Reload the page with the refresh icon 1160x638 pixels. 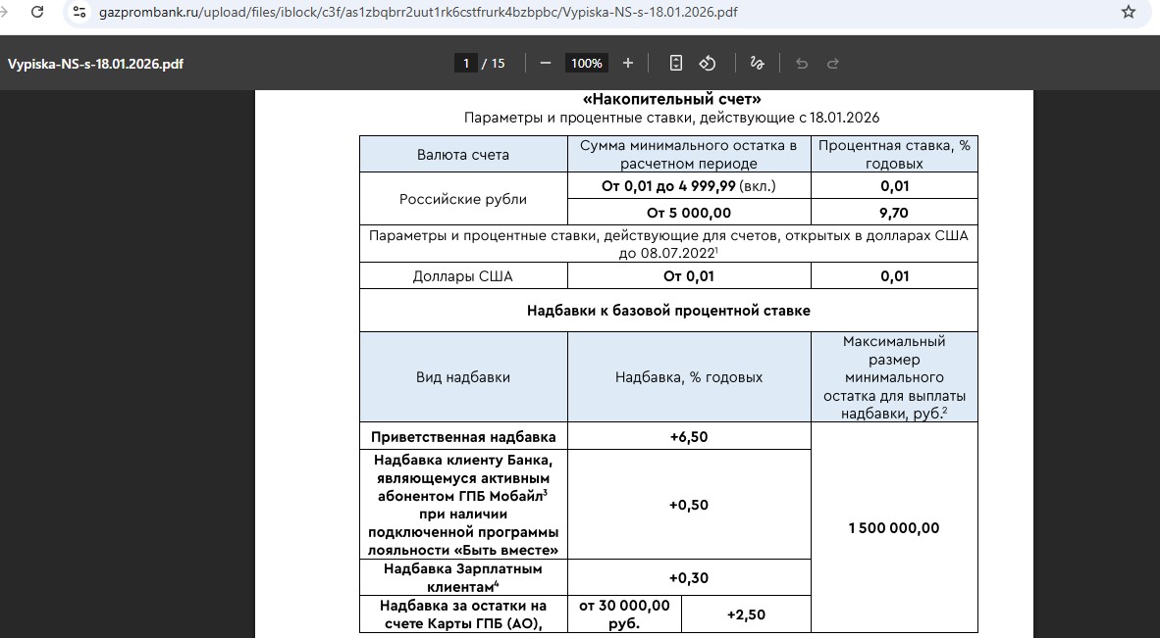coord(36,13)
